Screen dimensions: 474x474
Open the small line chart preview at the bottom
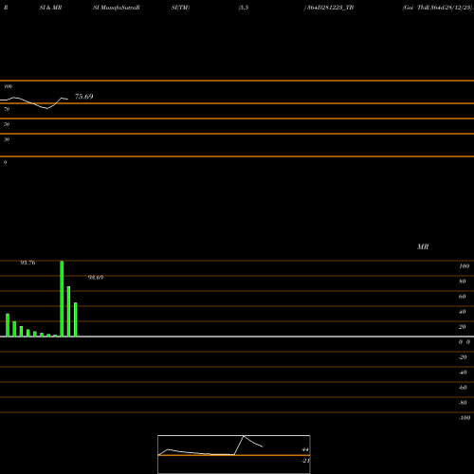[234, 454]
